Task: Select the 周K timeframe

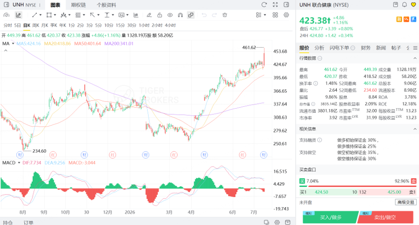Action: (x=36, y=25)
